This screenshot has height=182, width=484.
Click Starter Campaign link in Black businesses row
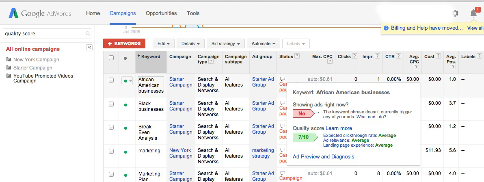tap(181, 106)
